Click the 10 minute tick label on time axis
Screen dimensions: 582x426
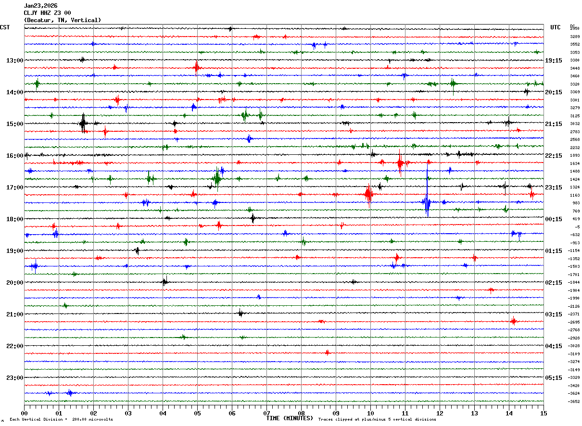tap(370, 413)
